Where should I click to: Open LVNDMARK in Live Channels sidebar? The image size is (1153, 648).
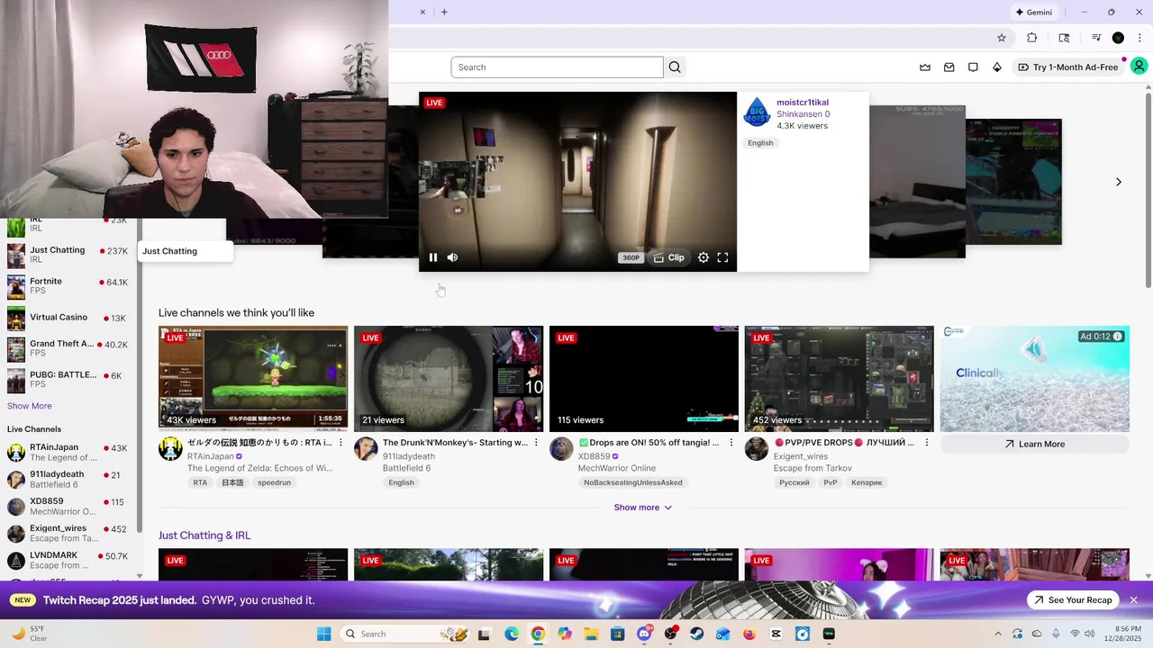[68, 560]
